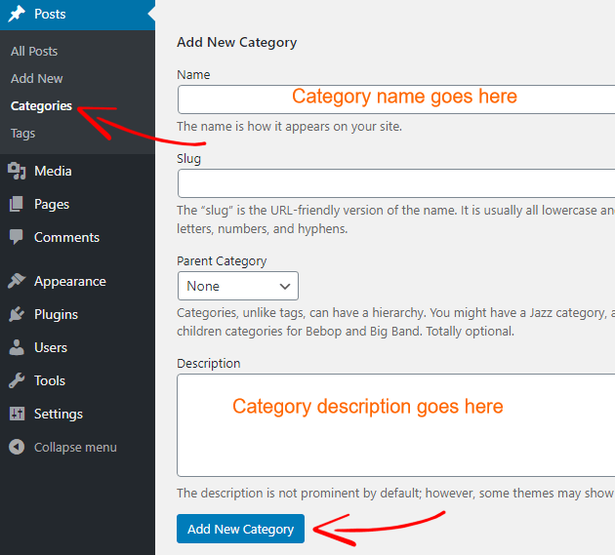The image size is (615, 555).
Task: Open the Comments menu label
Action: [66, 238]
